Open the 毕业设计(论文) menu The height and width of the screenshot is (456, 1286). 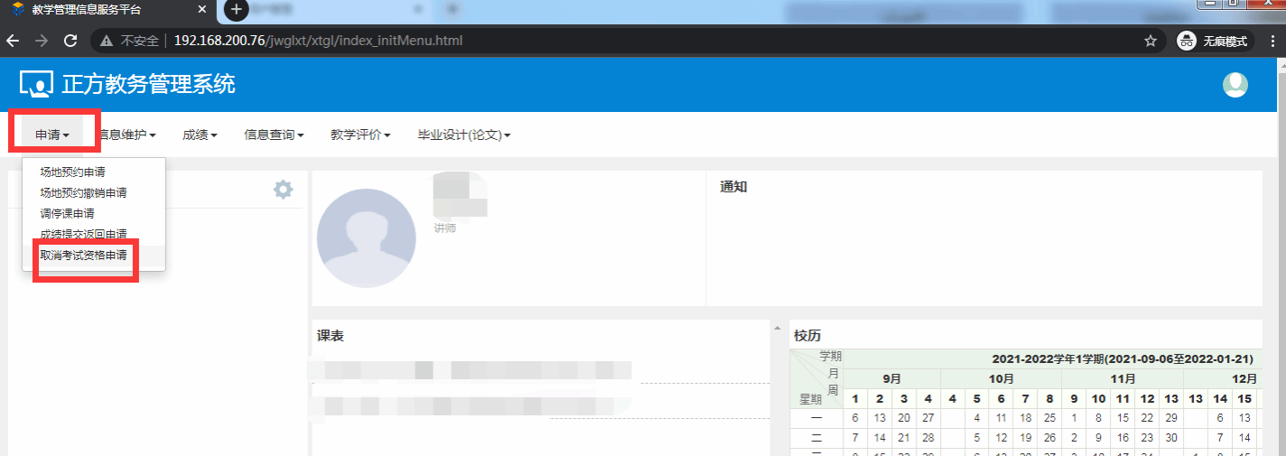click(463, 135)
